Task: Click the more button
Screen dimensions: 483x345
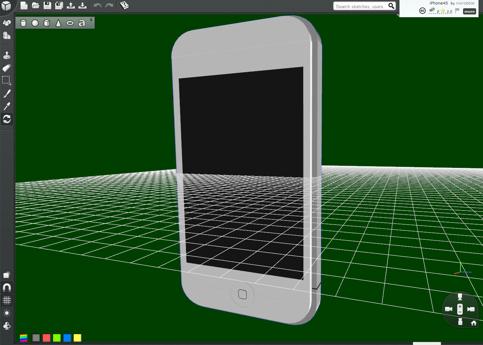Action: (x=470, y=11)
